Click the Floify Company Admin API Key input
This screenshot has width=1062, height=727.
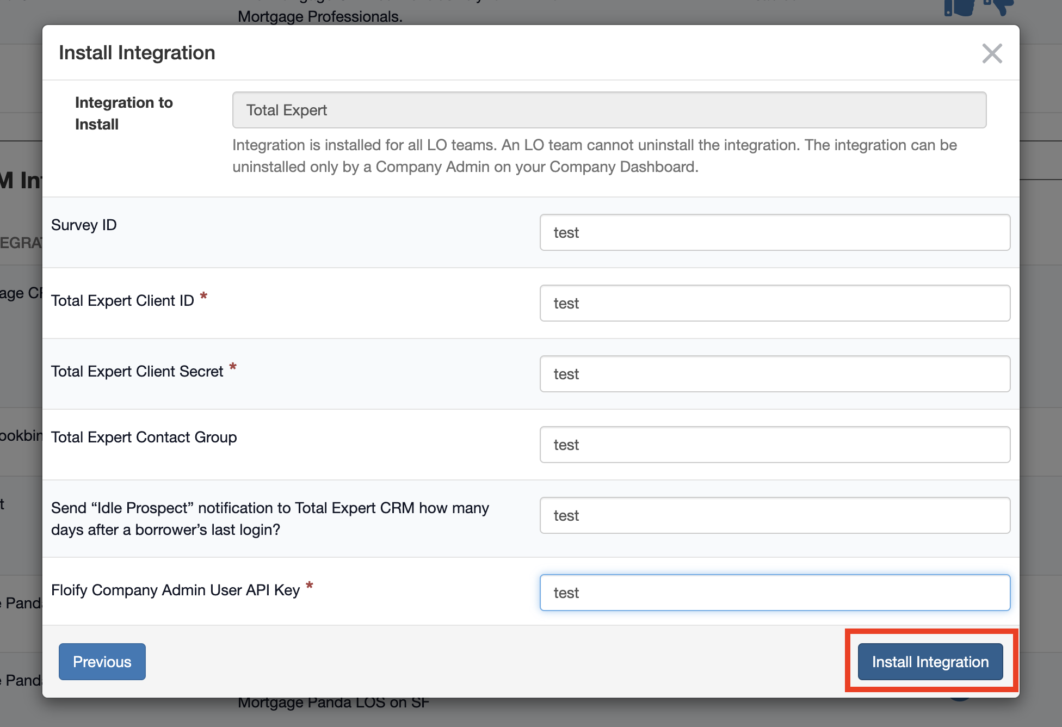(x=774, y=593)
